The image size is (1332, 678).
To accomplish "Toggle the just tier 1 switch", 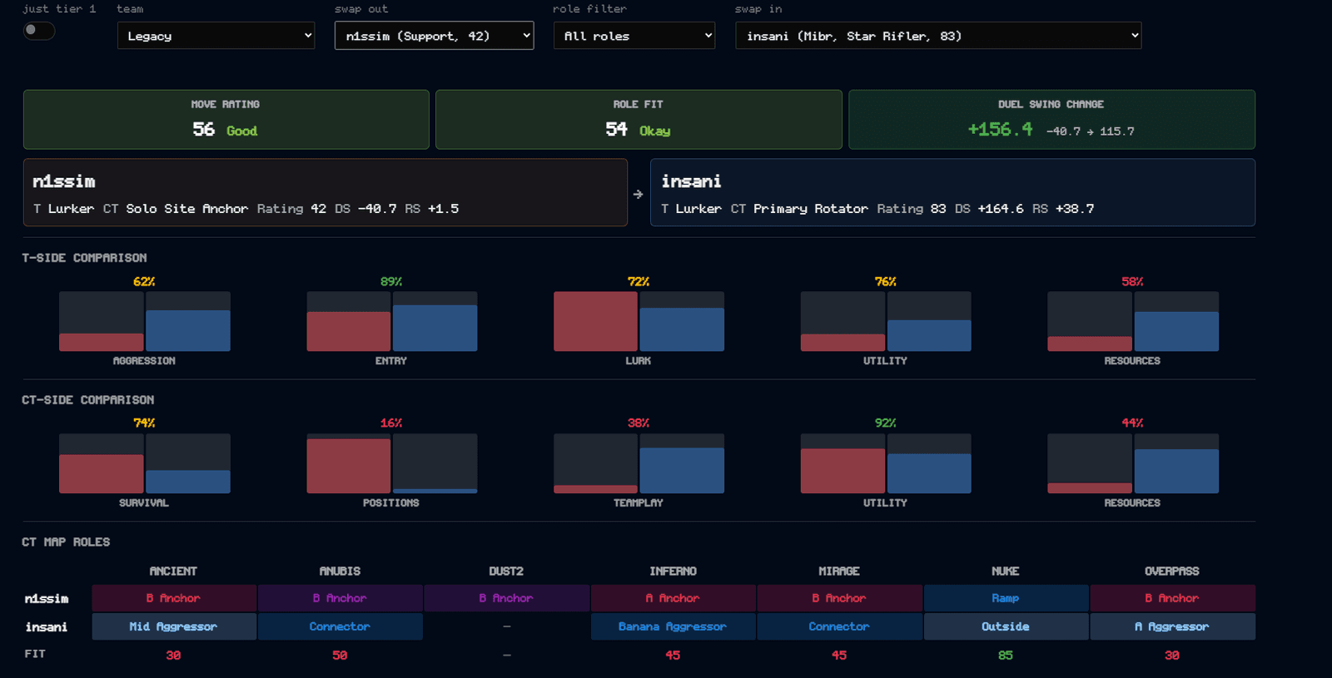I will (39, 31).
